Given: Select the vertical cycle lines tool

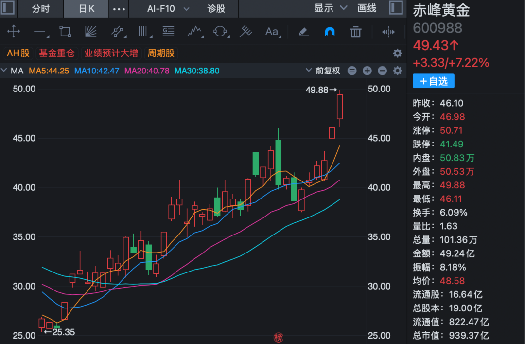Looking at the screenshot, I should [x=144, y=32].
